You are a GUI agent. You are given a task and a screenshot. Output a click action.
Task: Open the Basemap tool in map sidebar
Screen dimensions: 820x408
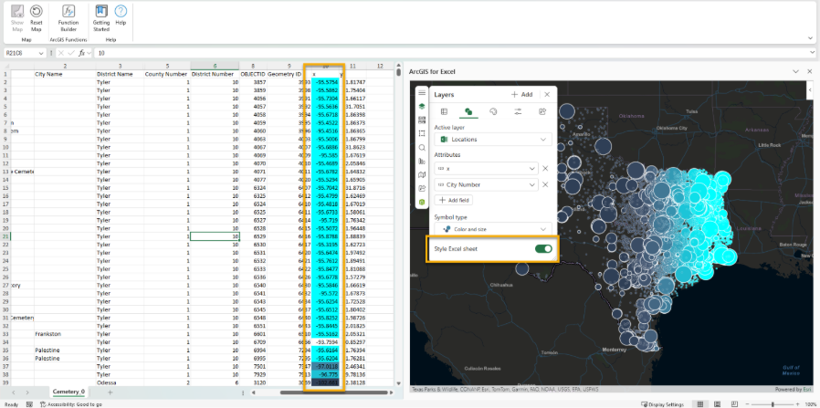[x=422, y=120]
